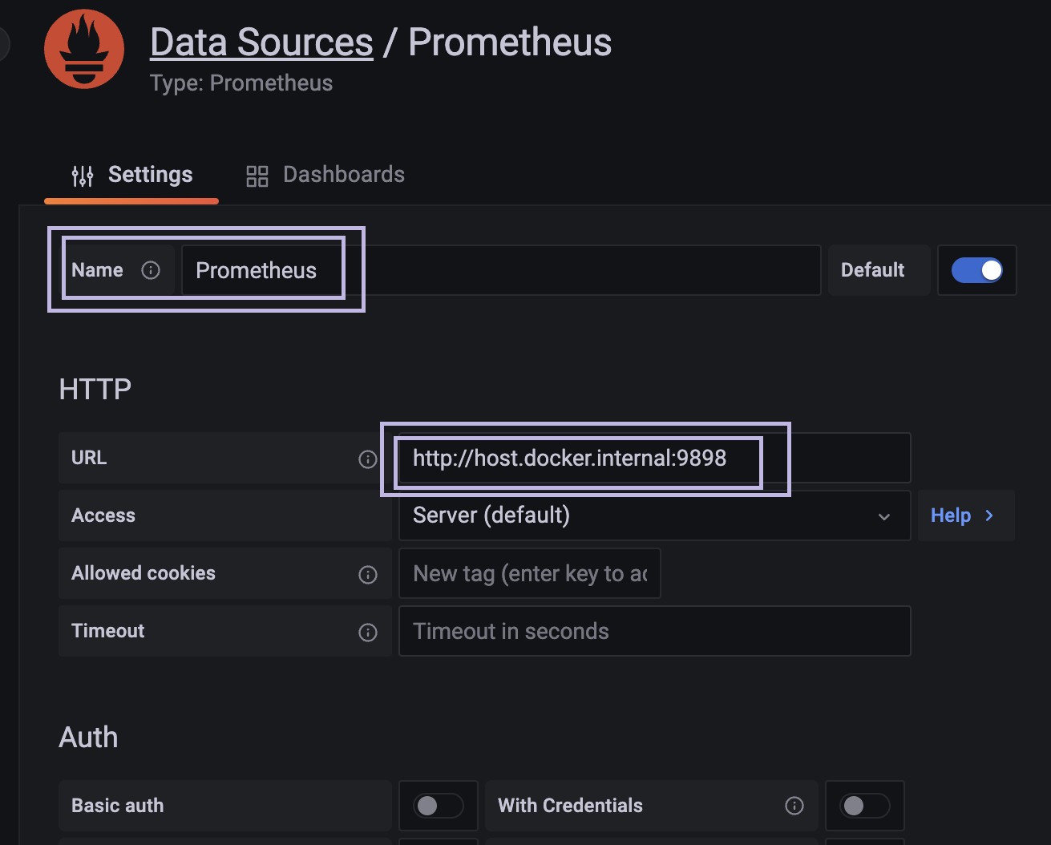
Task: Click the Timeout in seconds field
Action: click(654, 631)
